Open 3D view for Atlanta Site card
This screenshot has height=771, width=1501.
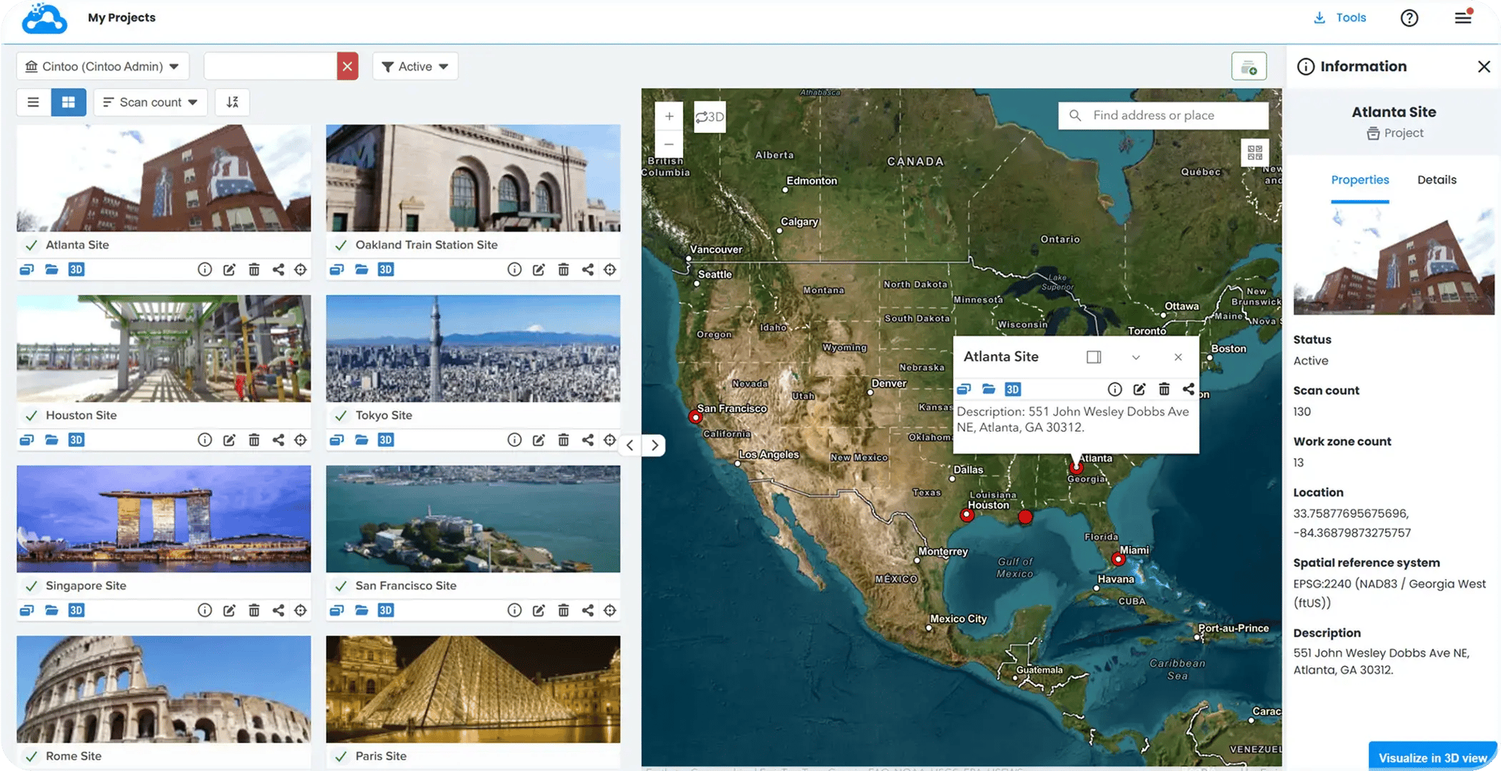[76, 269]
